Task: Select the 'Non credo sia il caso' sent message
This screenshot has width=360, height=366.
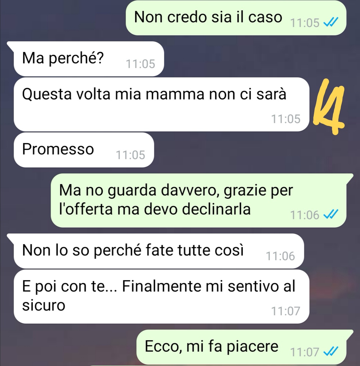Action: pyautogui.click(x=236, y=18)
